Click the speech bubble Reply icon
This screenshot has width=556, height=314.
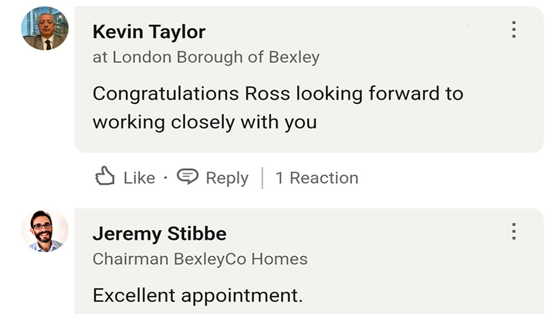(x=187, y=177)
